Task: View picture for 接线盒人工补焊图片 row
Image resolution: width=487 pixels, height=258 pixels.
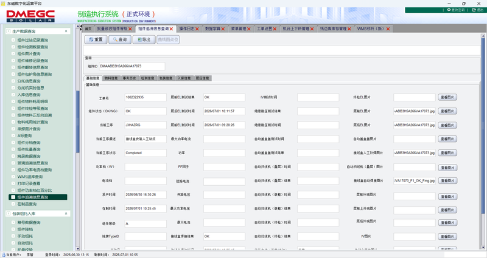Action: coord(447,153)
